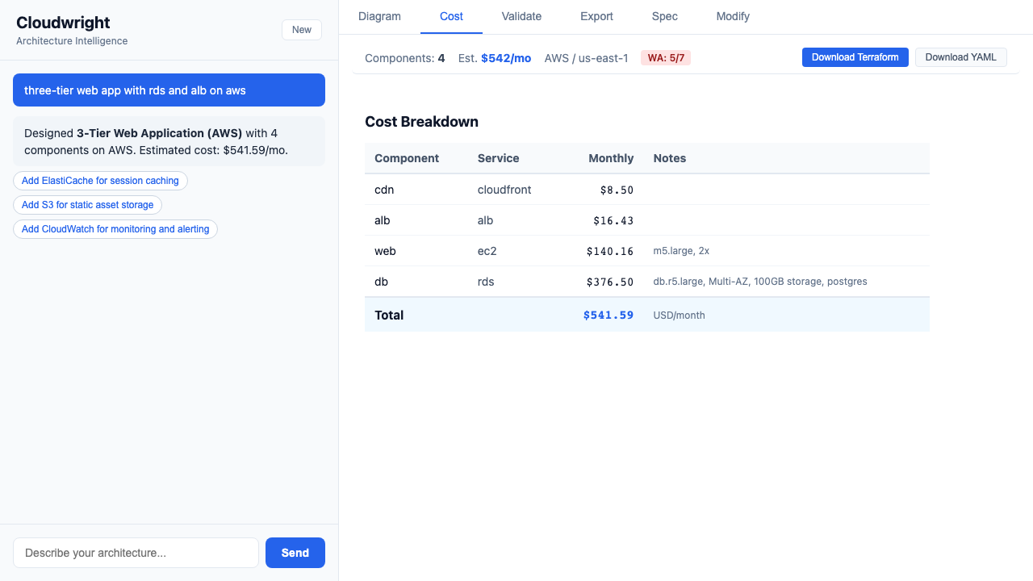The image size is (1033, 581).
Task: Click the assistant reply about 3-Tier Web Application
Action: pyautogui.click(x=169, y=141)
